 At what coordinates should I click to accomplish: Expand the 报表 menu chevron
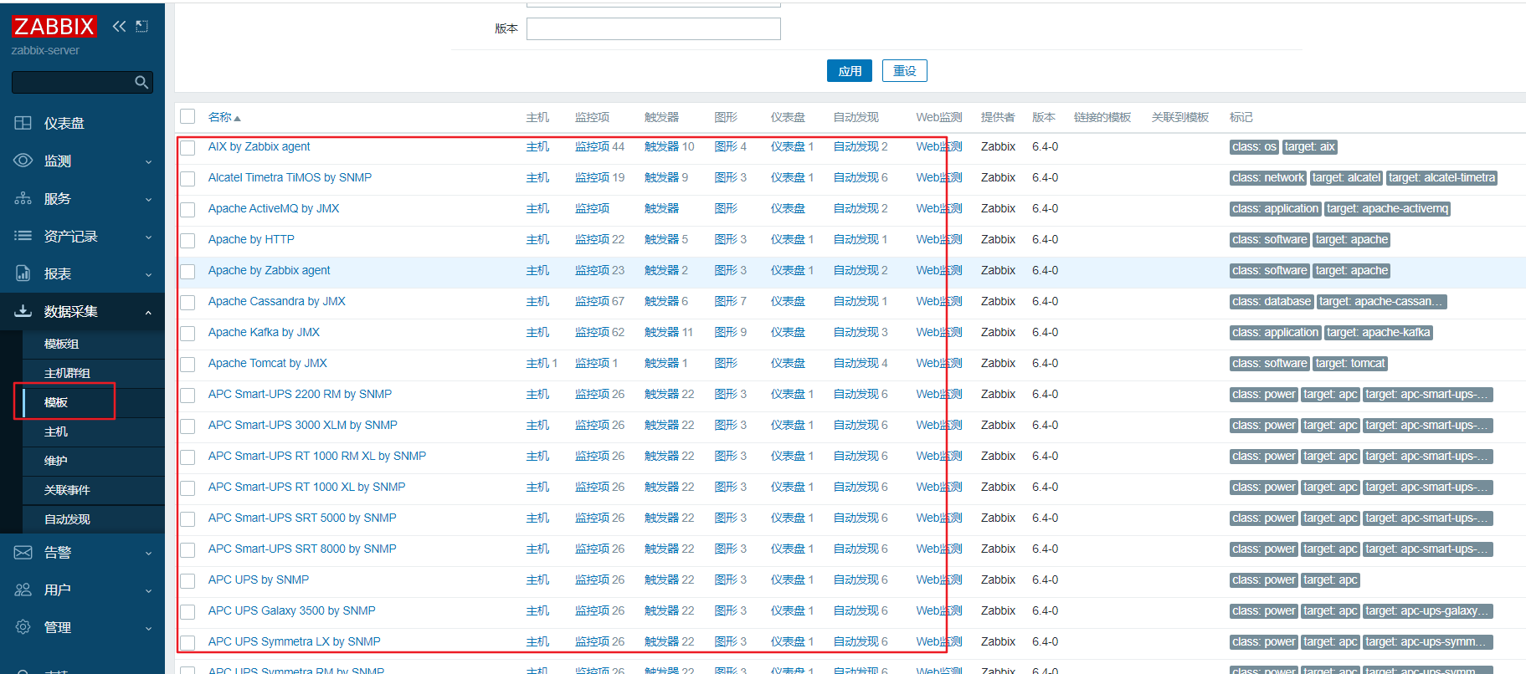tap(148, 274)
